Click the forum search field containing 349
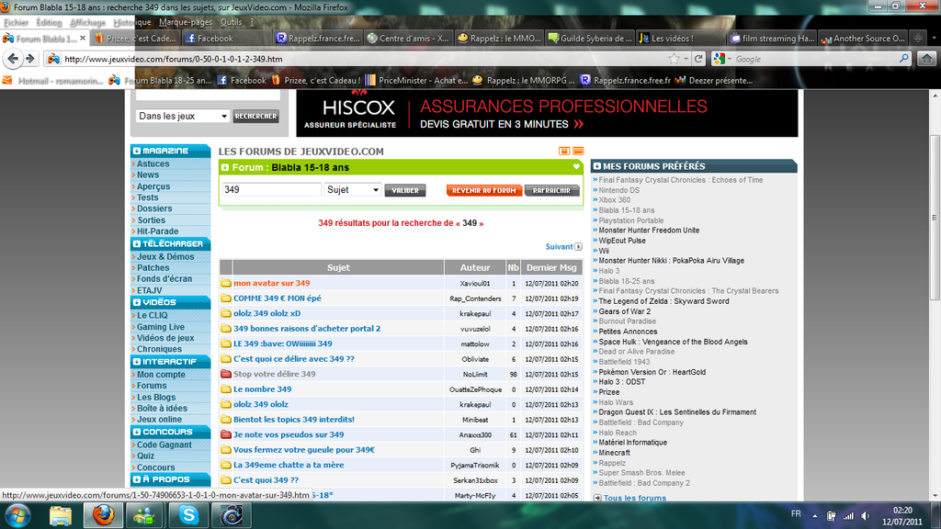The image size is (941, 529). click(272, 190)
